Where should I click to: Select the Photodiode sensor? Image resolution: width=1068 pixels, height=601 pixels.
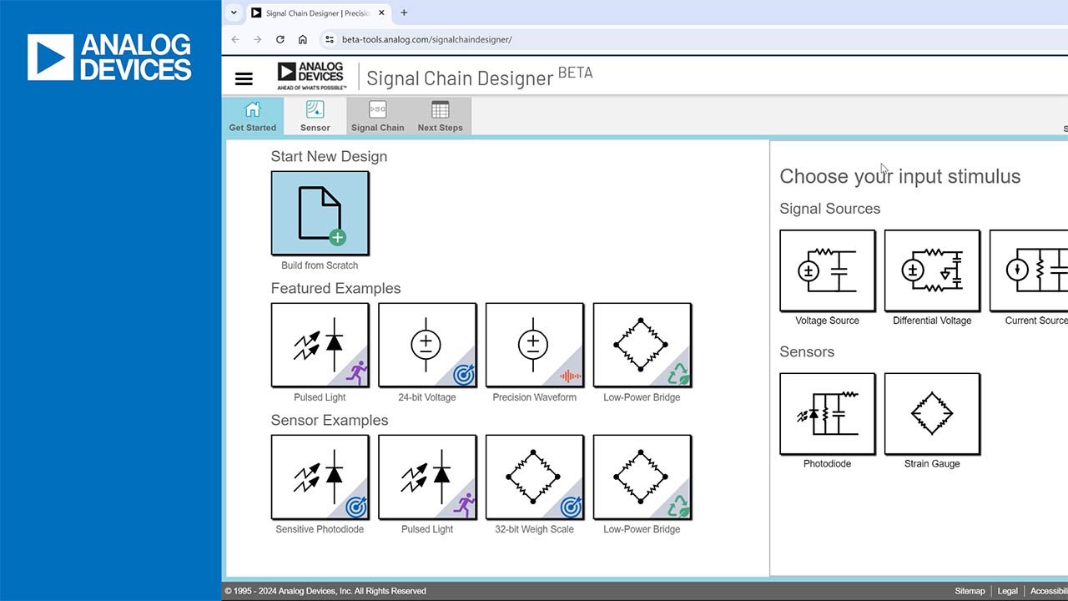click(x=827, y=413)
